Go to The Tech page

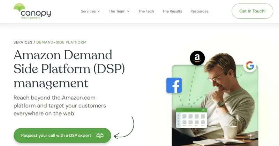146,11
